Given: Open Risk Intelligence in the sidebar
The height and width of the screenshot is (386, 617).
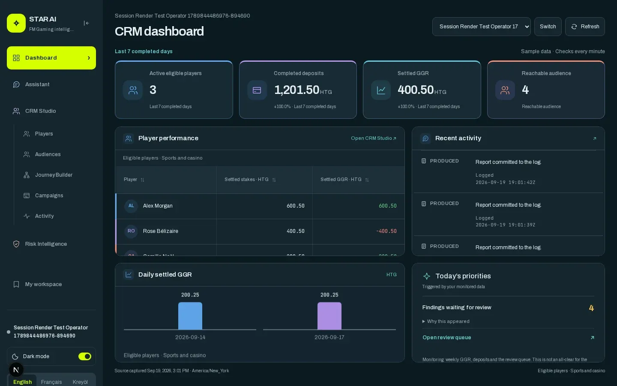Looking at the screenshot, I should click(x=51, y=244).
